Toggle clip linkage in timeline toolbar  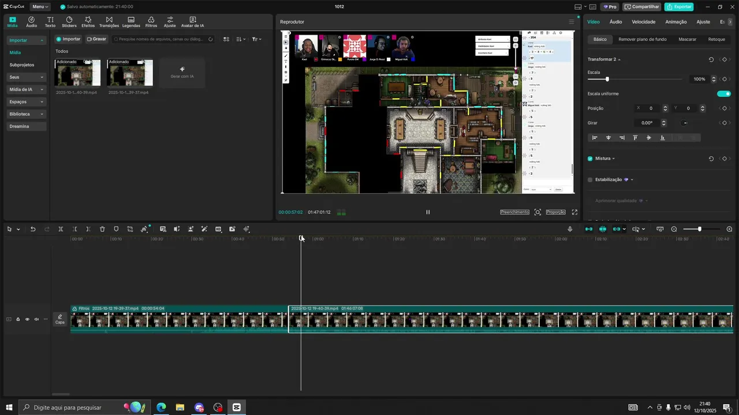pos(616,229)
